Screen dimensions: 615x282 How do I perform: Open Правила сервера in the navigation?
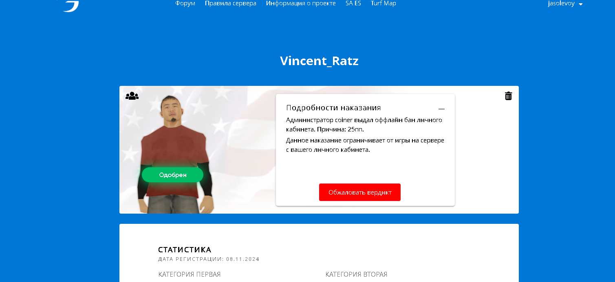pyautogui.click(x=231, y=3)
